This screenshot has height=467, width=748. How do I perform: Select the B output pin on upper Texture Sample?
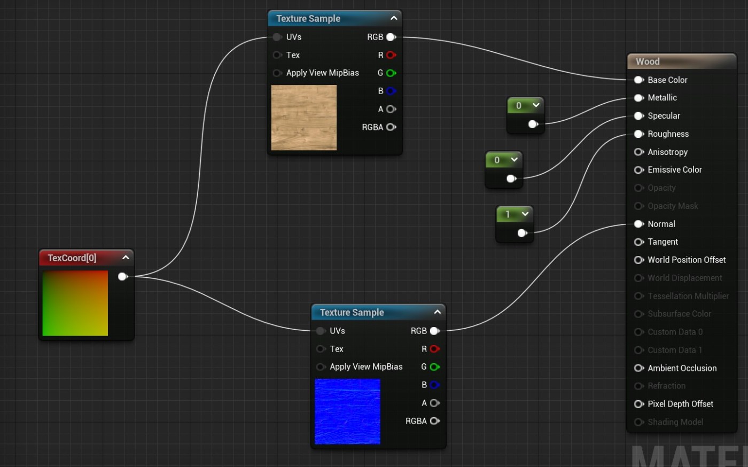[391, 91]
